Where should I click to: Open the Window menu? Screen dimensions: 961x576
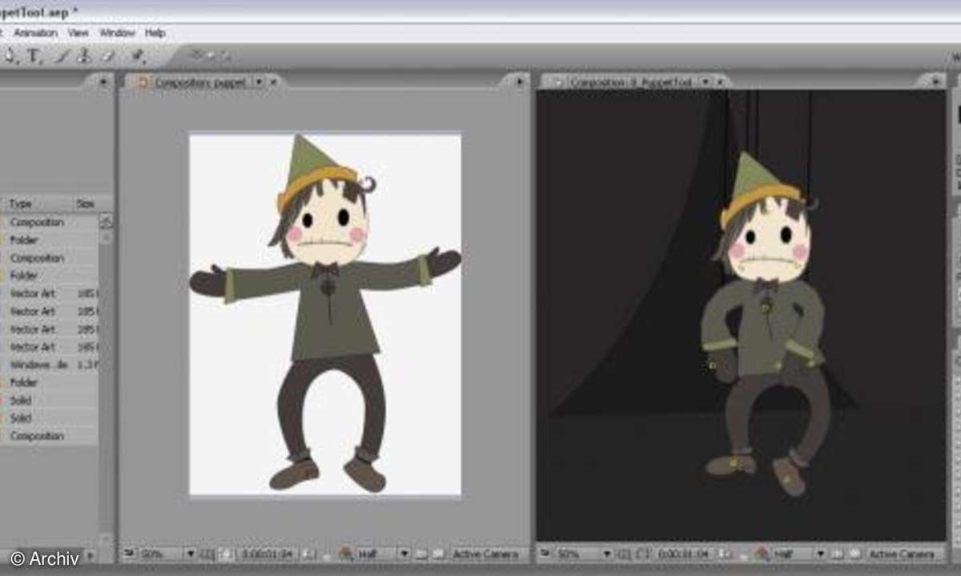(x=117, y=33)
